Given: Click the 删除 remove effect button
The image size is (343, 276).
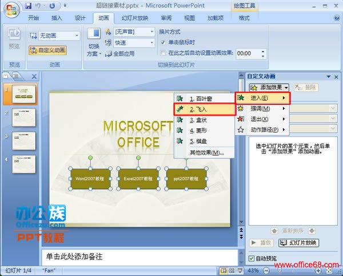Looking at the screenshot, I should (x=306, y=88).
